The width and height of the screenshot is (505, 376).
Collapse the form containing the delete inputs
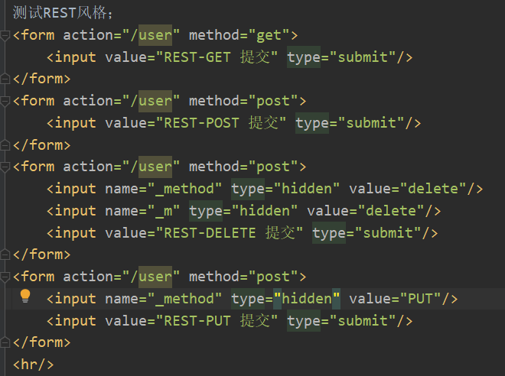point(5,167)
